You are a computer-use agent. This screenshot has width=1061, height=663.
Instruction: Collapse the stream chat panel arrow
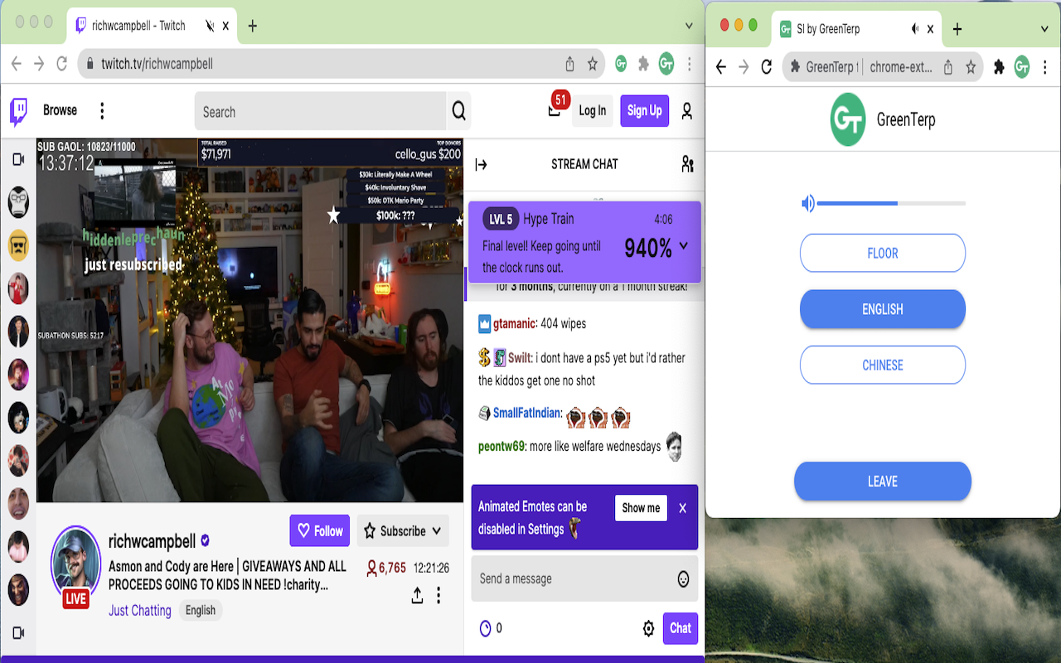[481, 164]
